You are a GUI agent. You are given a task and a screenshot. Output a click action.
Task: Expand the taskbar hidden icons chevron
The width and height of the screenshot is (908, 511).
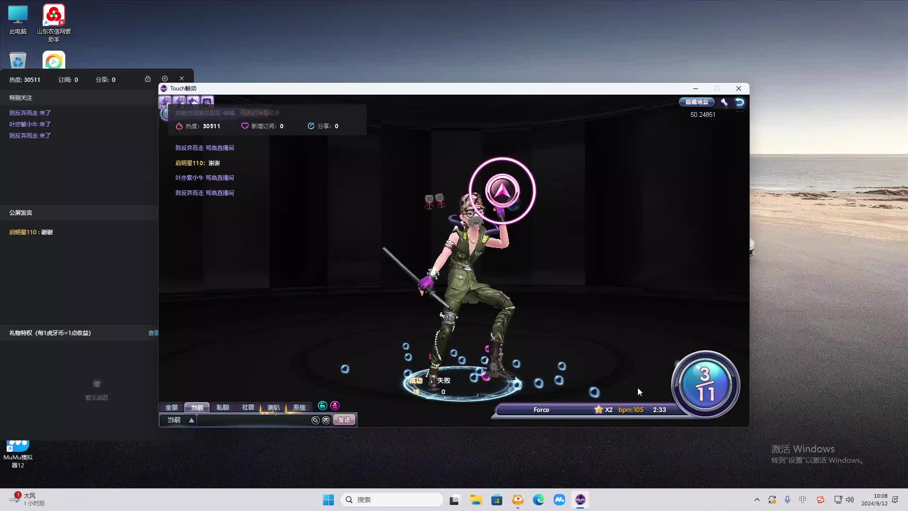pos(757,500)
